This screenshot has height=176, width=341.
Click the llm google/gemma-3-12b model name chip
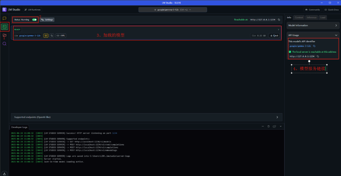[x=27, y=35]
